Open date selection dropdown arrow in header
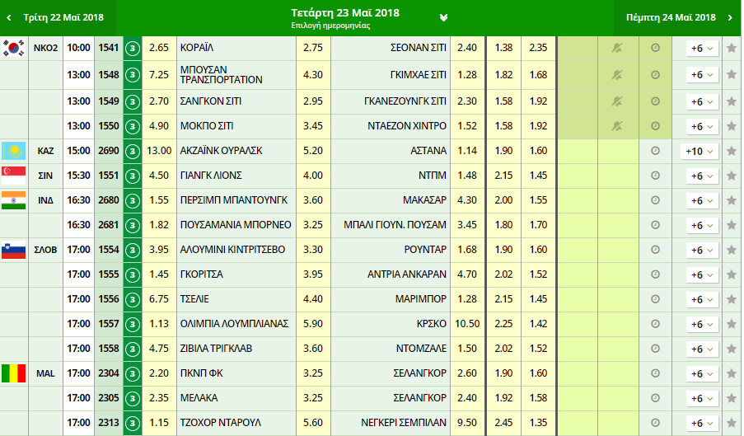The image size is (744, 436). (444, 16)
